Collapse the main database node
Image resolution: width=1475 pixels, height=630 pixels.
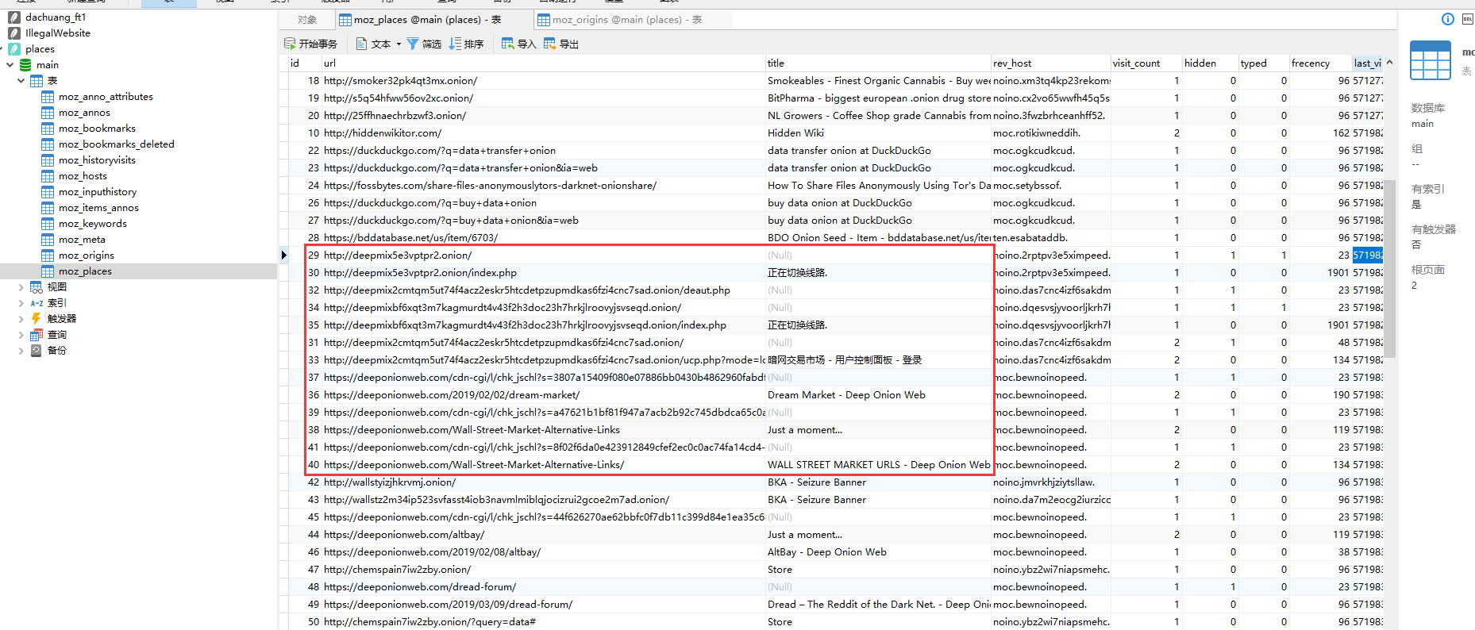tap(10, 64)
